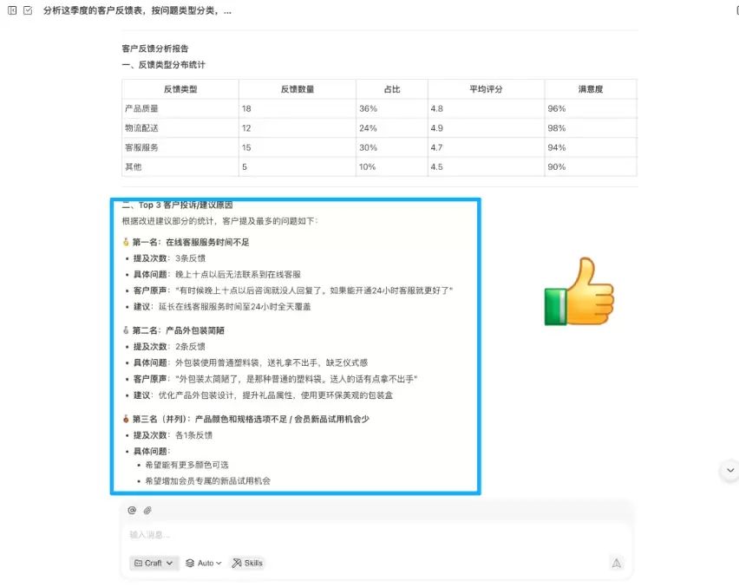
Task: Select the 94% satisfaction cell
Action: [591, 147]
